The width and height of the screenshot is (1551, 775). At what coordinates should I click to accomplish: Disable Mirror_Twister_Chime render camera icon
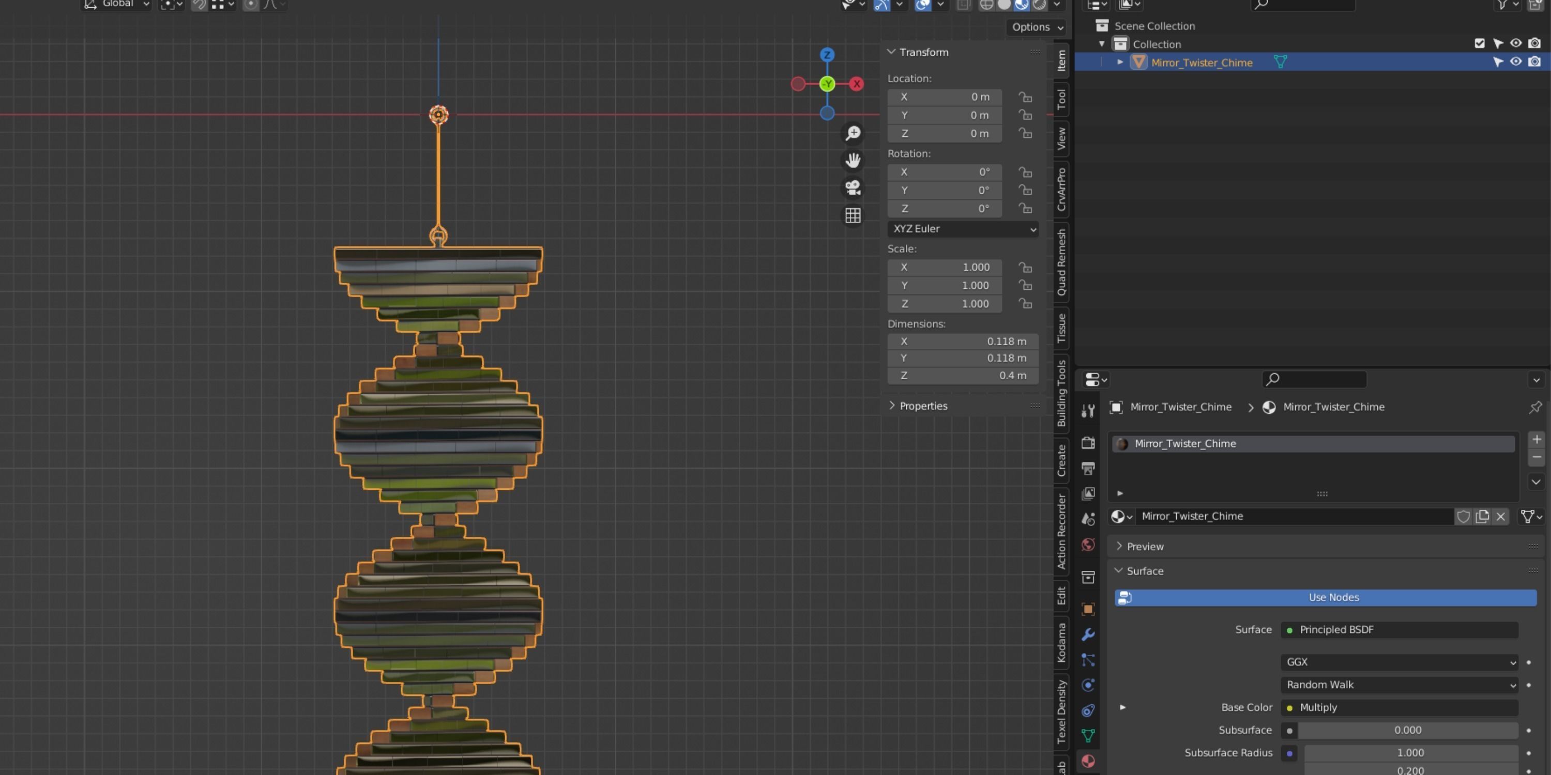click(1534, 62)
